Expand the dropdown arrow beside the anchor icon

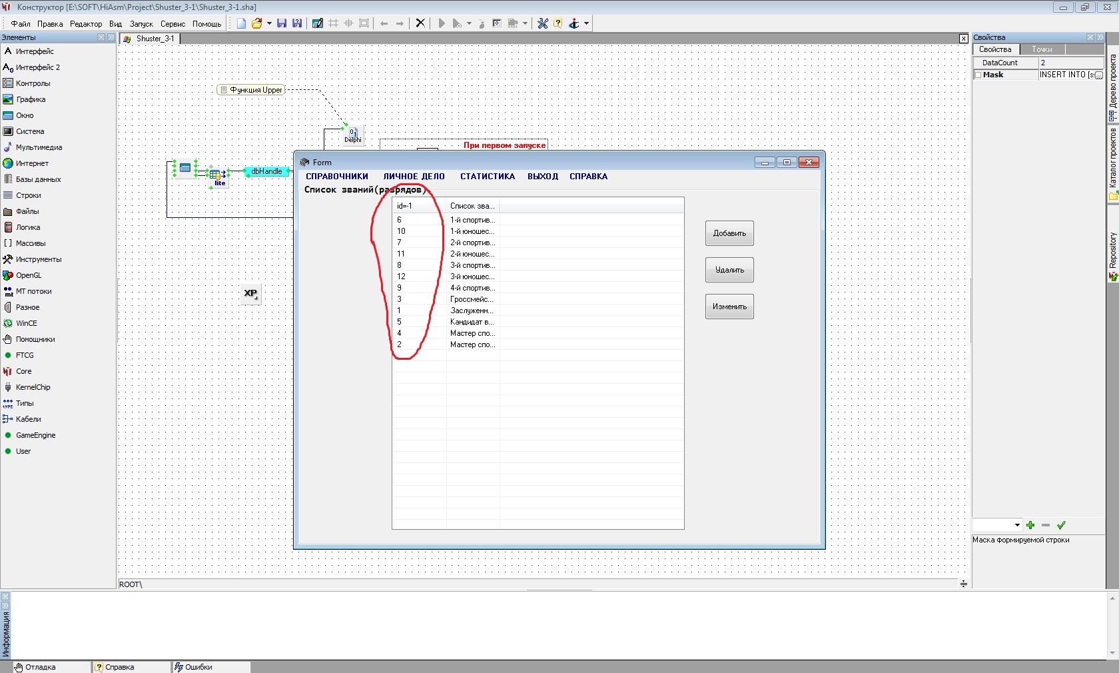586,23
